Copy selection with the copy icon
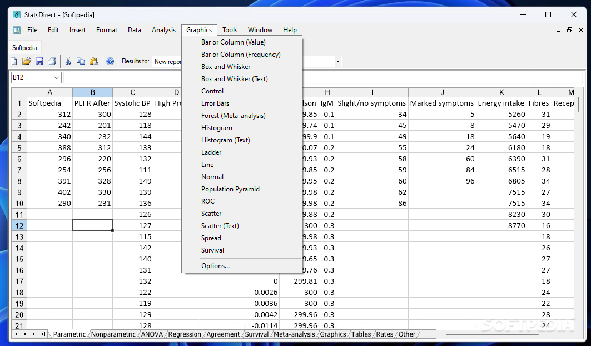The width and height of the screenshot is (591, 346). pos(81,61)
